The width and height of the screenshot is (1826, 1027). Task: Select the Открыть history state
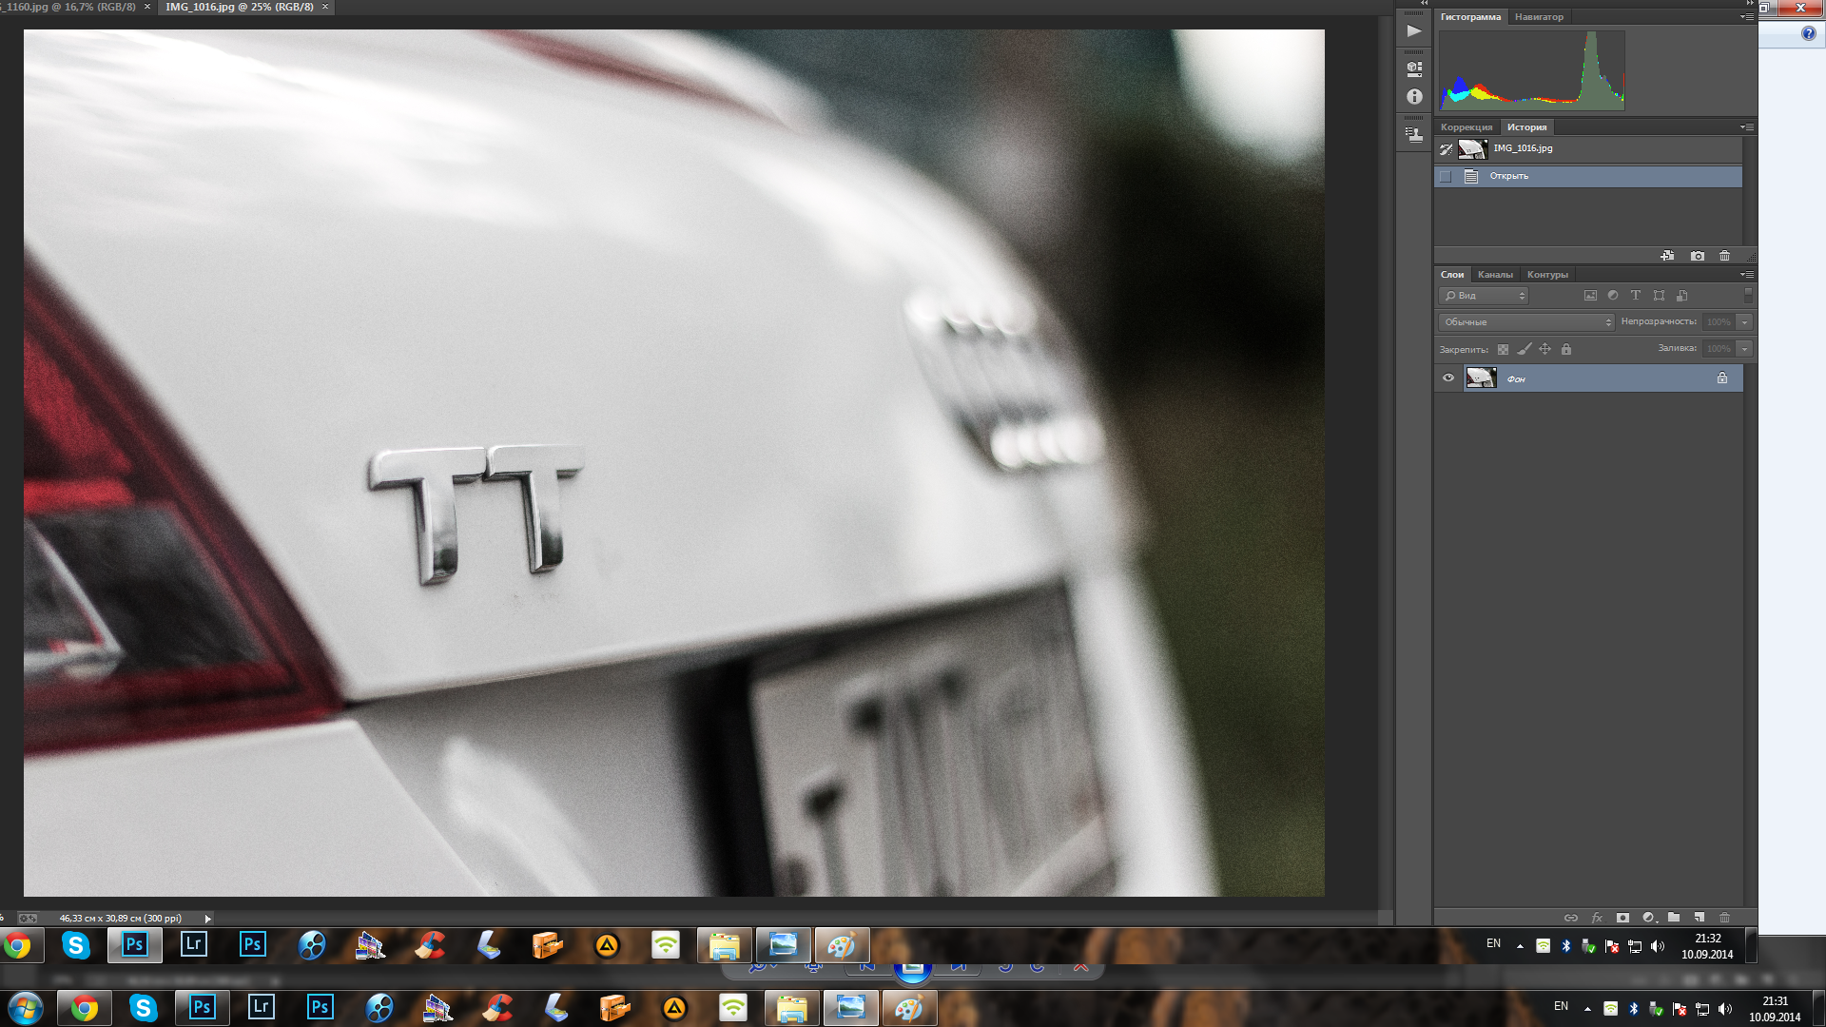pyautogui.click(x=1588, y=176)
